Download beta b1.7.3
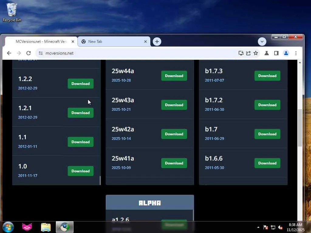The height and width of the screenshot is (233, 311). point(267,76)
